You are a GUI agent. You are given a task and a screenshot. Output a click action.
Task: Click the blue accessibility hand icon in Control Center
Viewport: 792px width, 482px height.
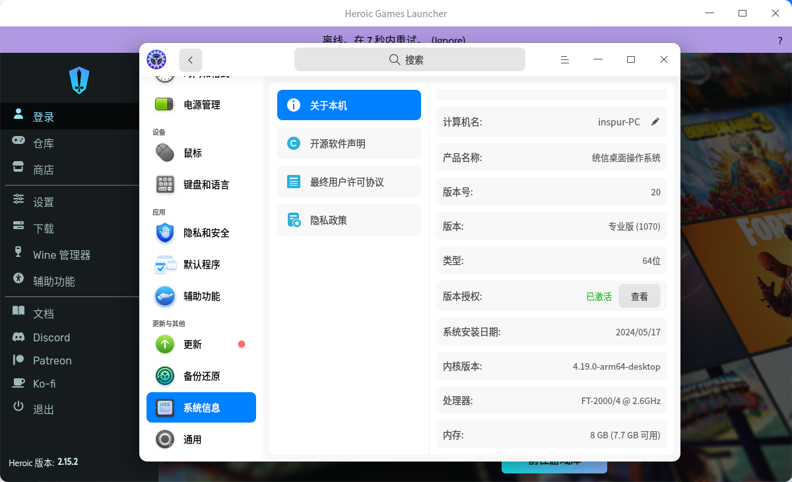coord(165,296)
